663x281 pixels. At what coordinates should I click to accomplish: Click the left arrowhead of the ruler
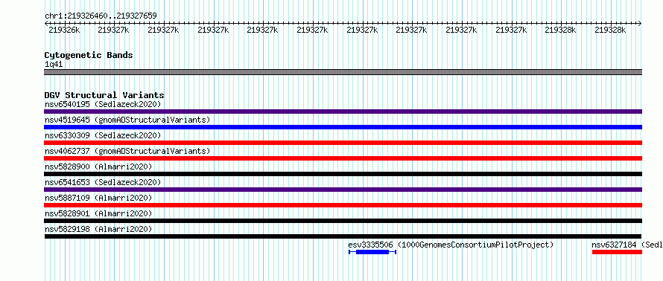pos(46,23)
